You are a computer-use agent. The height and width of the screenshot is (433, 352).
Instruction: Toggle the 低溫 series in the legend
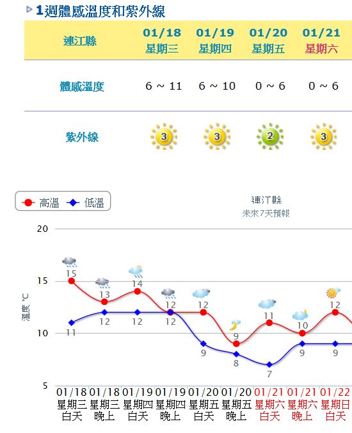pos(85,203)
